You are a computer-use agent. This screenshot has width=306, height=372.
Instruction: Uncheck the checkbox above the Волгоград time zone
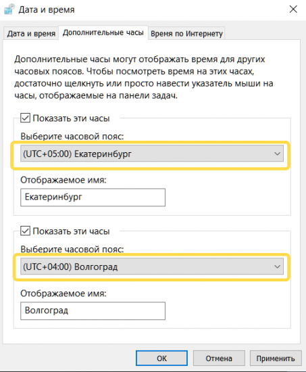pos(25,231)
